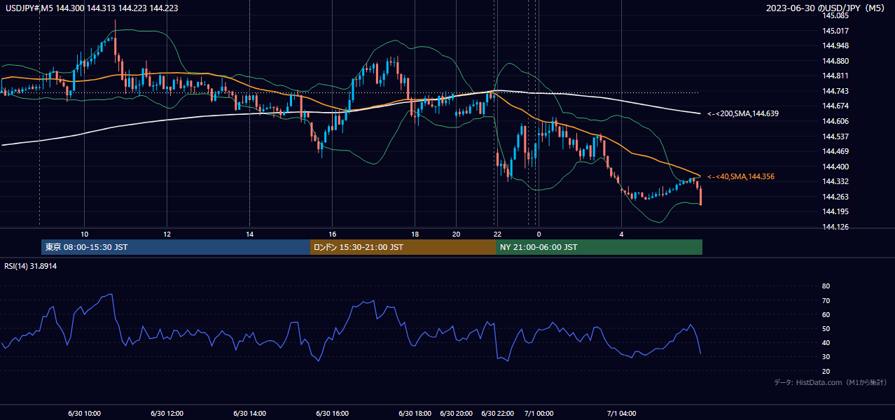895x420 pixels.
Task: Click price axis value 144.126
Action: pyautogui.click(x=835, y=227)
